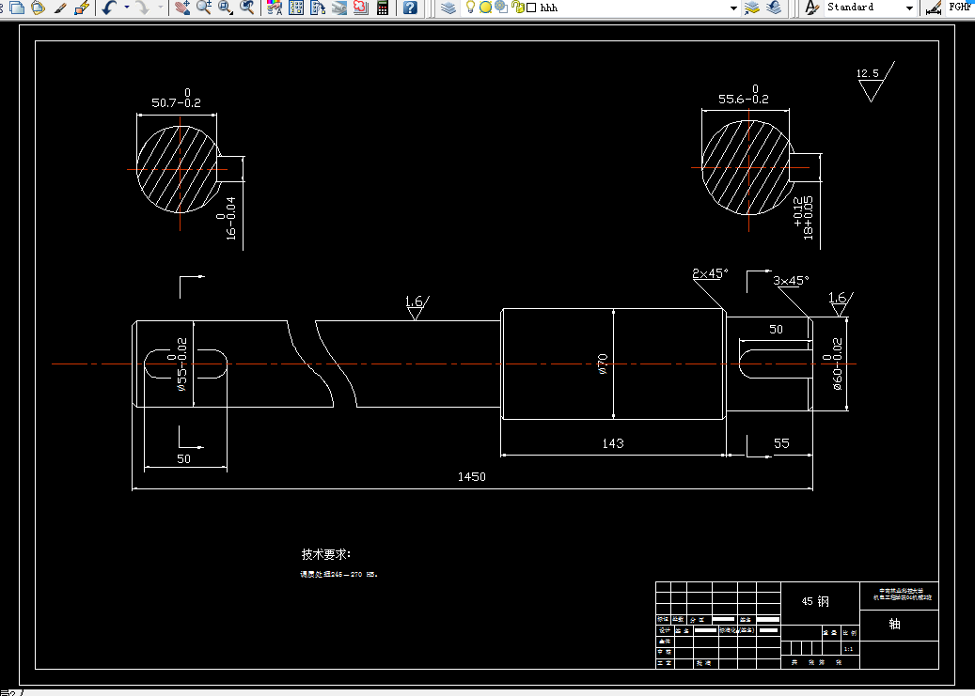Screen dimensions: 975x696
Task: Open the DesignCenter icon
Action: click(296, 8)
